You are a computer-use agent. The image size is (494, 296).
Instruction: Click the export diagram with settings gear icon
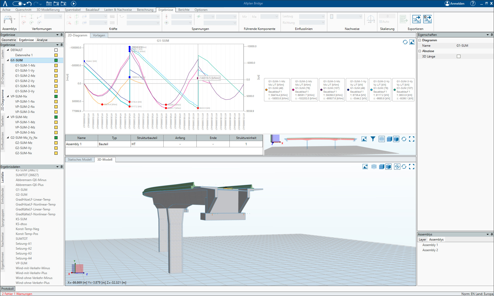(427, 19)
